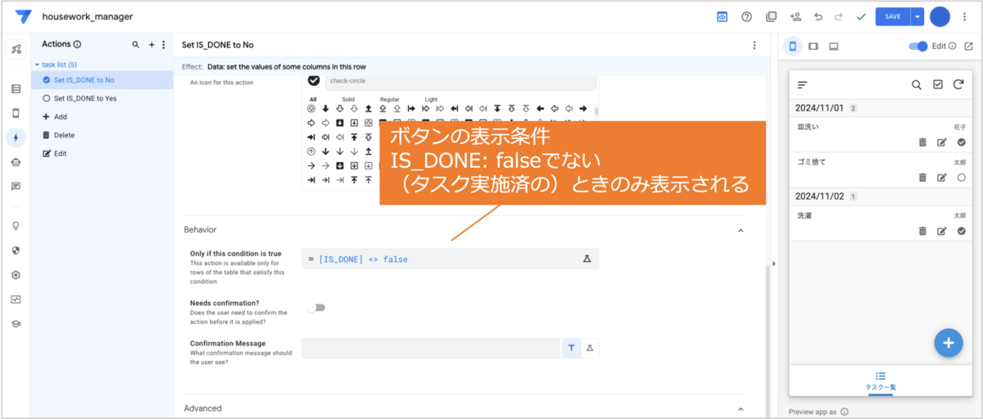The image size is (983, 419).
Task: Redo the change
Action: point(838,16)
